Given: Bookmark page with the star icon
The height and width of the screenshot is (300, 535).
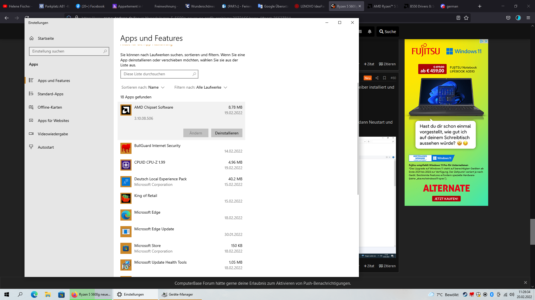Looking at the screenshot, I should coord(466,18).
